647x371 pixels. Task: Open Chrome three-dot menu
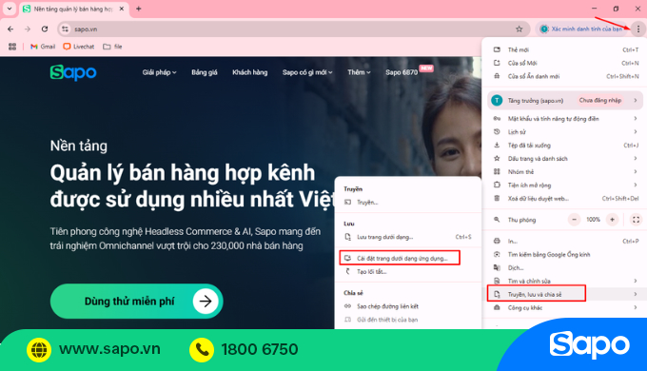(637, 29)
